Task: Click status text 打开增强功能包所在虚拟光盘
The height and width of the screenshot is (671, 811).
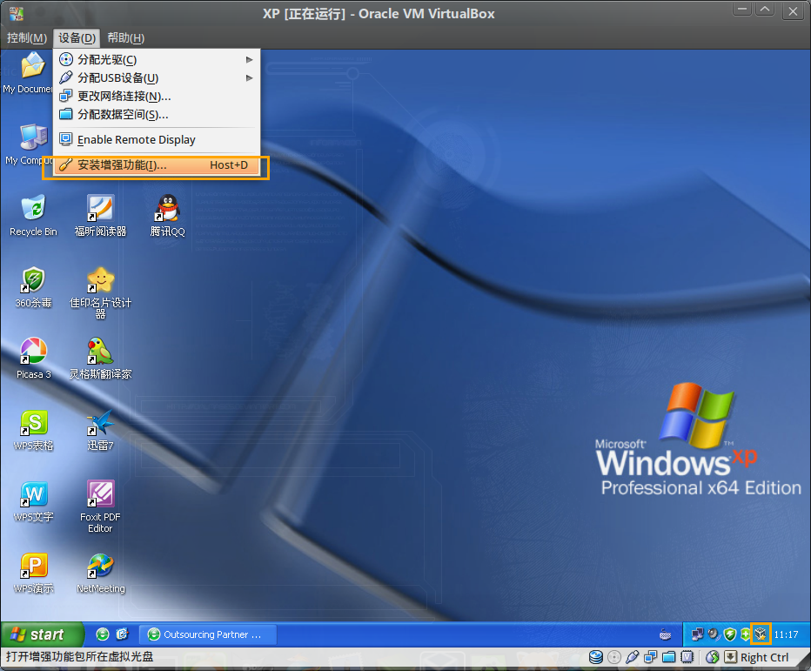Action: click(80, 656)
